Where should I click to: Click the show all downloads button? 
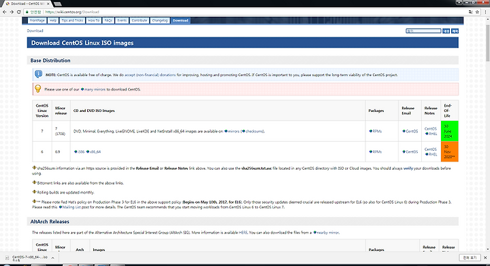tap(470, 258)
